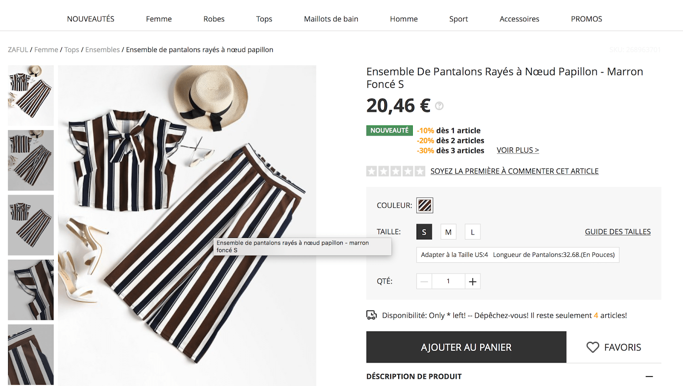Expand the VOIR PLUS discounts link
The height and width of the screenshot is (386, 683).
(517, 150)
